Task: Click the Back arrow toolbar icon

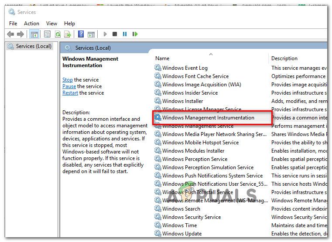Action: click(x=10, y=34)
